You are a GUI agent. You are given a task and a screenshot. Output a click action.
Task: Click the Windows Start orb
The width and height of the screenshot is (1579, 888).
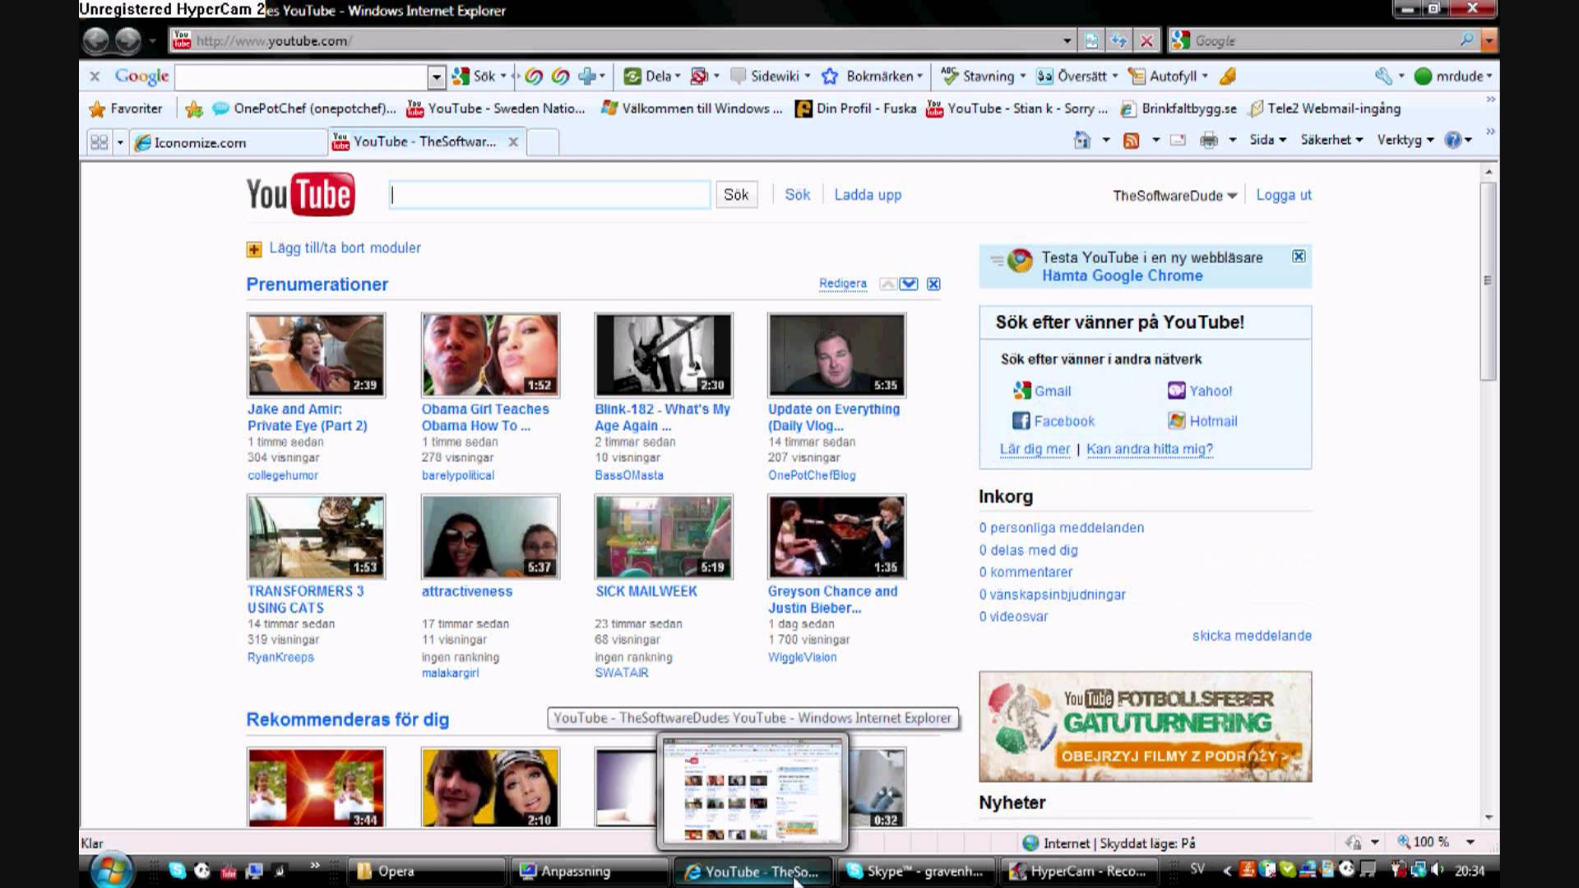[112, 870]
